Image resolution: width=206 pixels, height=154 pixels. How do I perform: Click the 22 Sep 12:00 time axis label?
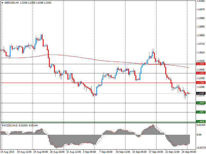(172, 152)
